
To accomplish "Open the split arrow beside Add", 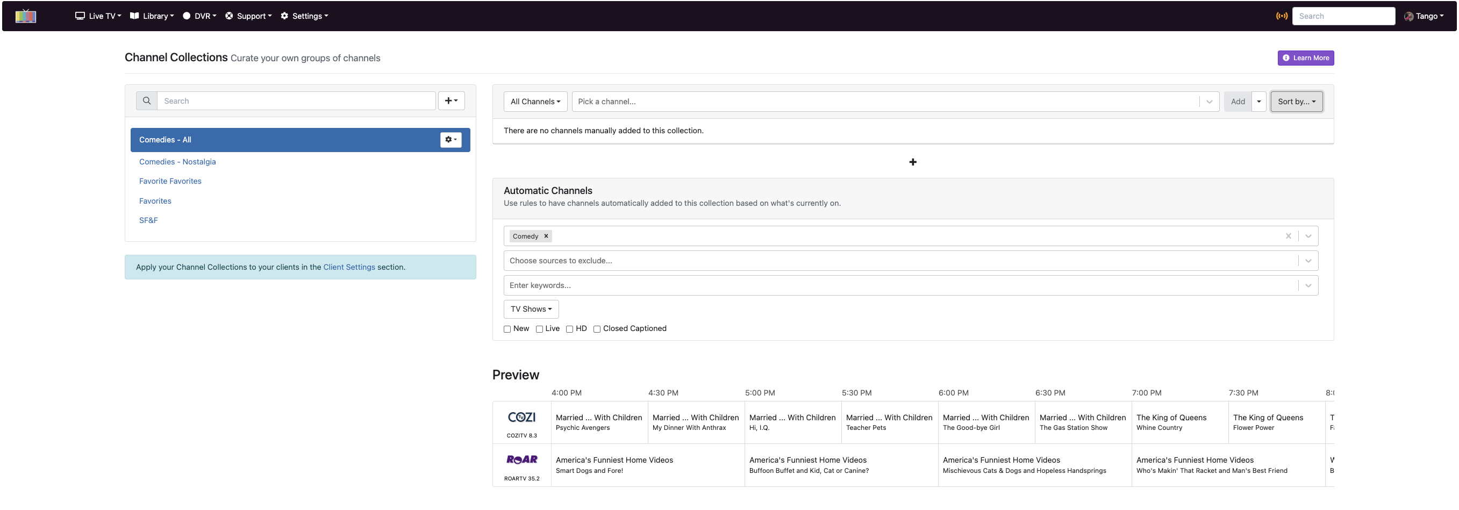I will [x=1258, y=102].
